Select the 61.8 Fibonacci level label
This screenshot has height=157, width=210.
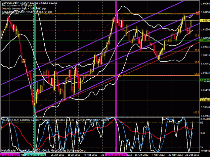197,74
